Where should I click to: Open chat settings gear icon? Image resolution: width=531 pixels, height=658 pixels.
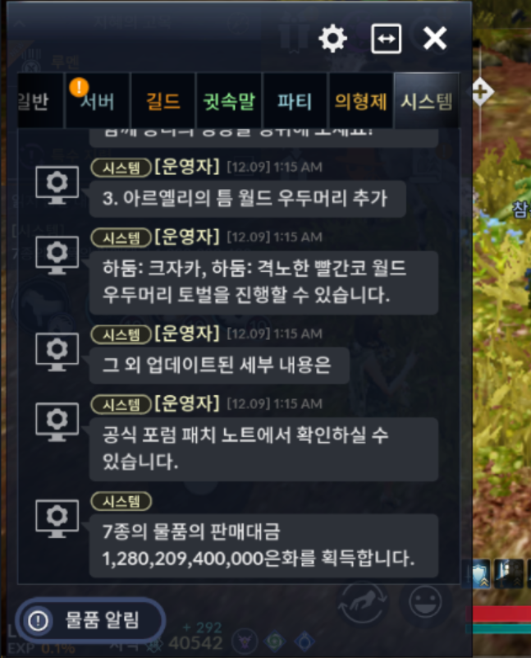tap(332, 39)
